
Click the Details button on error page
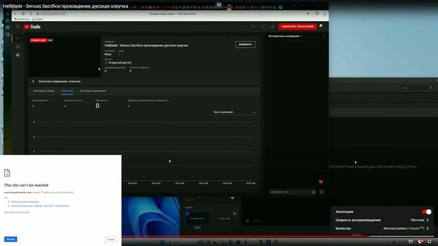pos(111,239)
